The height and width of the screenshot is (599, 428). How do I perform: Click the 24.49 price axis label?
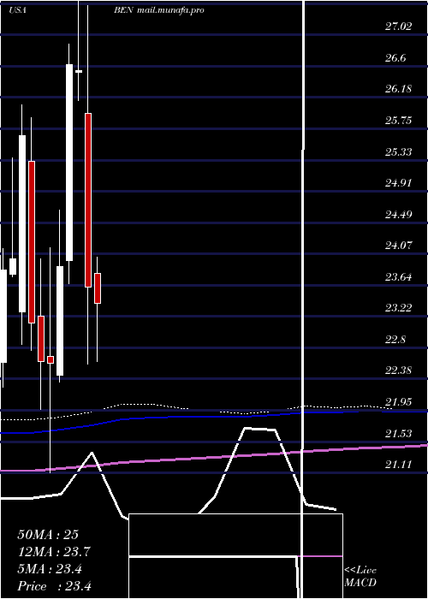(x=398, y=214)
